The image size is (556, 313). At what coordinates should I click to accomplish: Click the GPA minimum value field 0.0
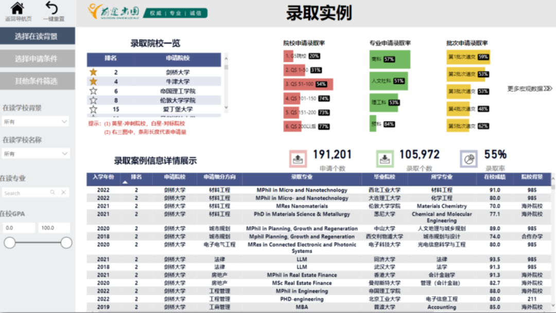pyautogui.click(x=19, y=228)
